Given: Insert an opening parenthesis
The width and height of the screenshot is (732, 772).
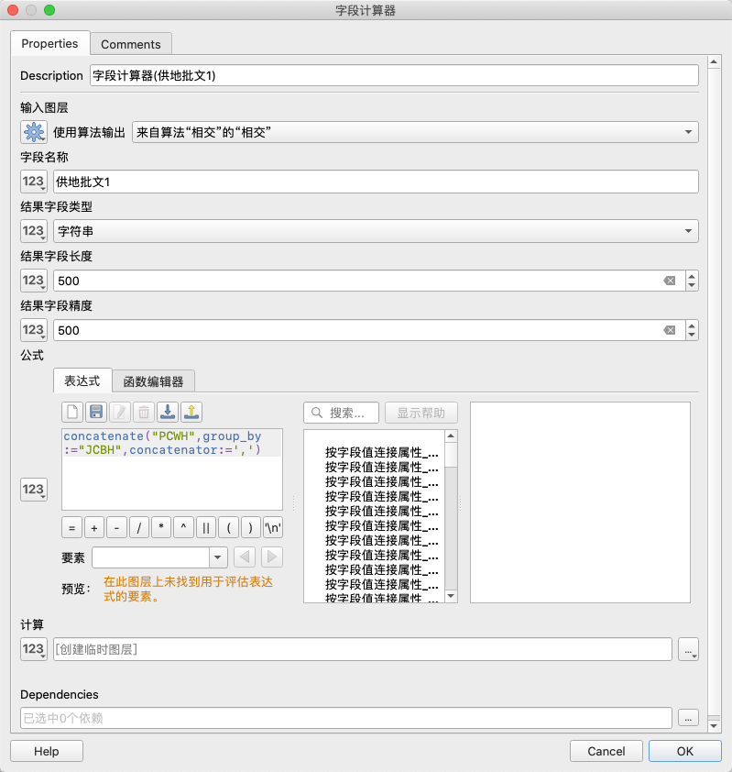Looking at the screenshot, I should pos(228,528).
